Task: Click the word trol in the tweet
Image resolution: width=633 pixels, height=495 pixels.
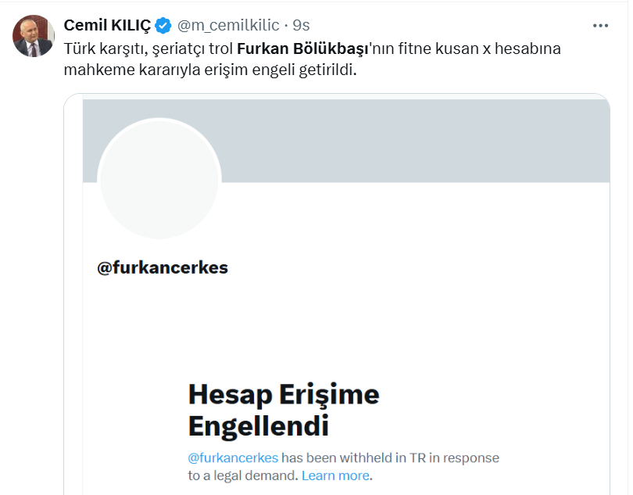Action: (217, 48)
